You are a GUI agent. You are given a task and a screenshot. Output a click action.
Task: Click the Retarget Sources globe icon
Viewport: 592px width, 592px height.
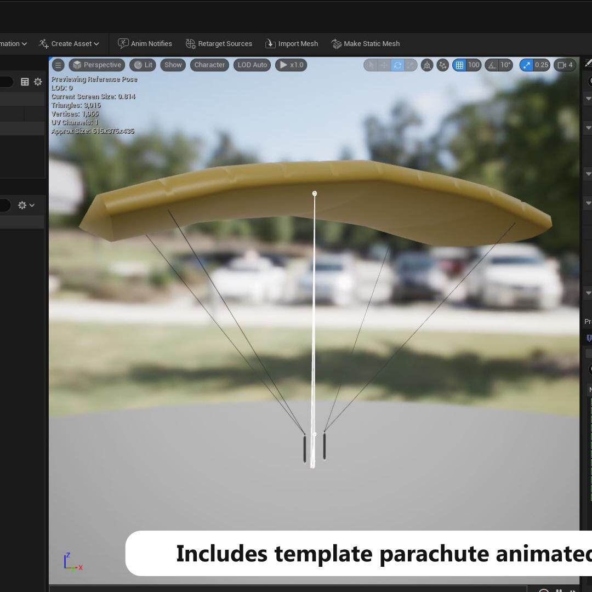(191, 44)
